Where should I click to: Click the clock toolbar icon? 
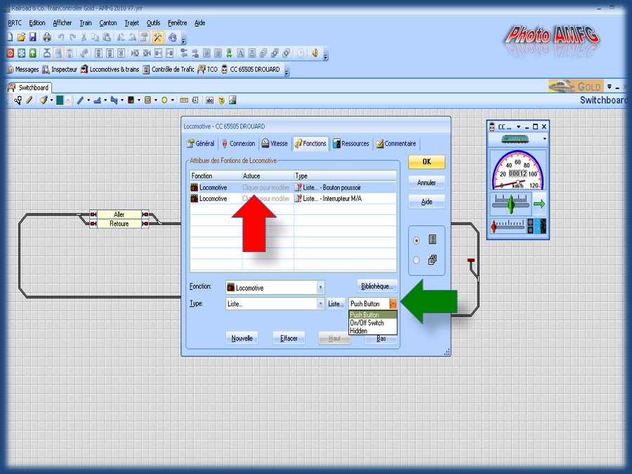pyautogui.click(x=301, y=53)
